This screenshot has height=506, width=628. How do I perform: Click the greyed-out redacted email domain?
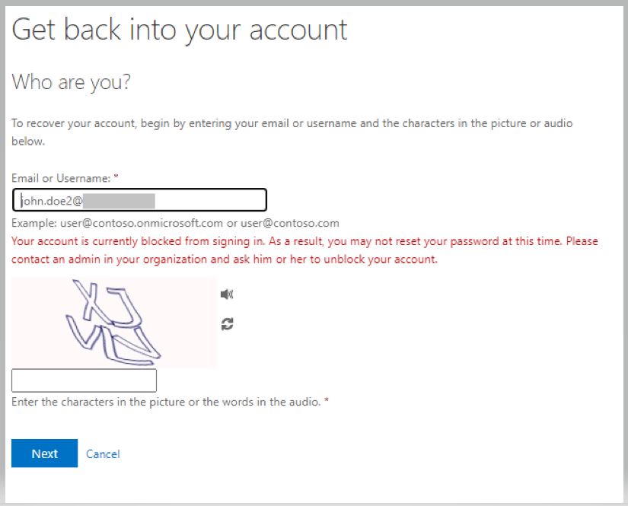click(119, 201)
